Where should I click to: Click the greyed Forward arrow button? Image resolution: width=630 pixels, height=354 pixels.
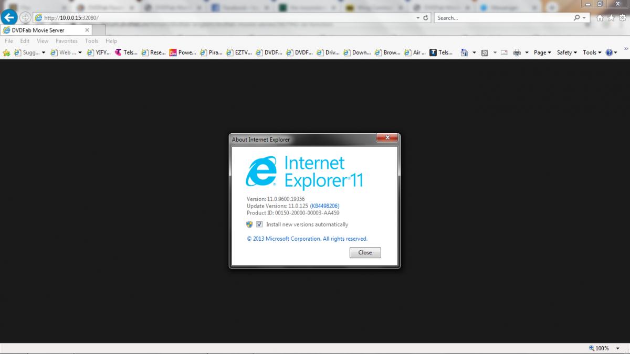[x=25, y=17]
